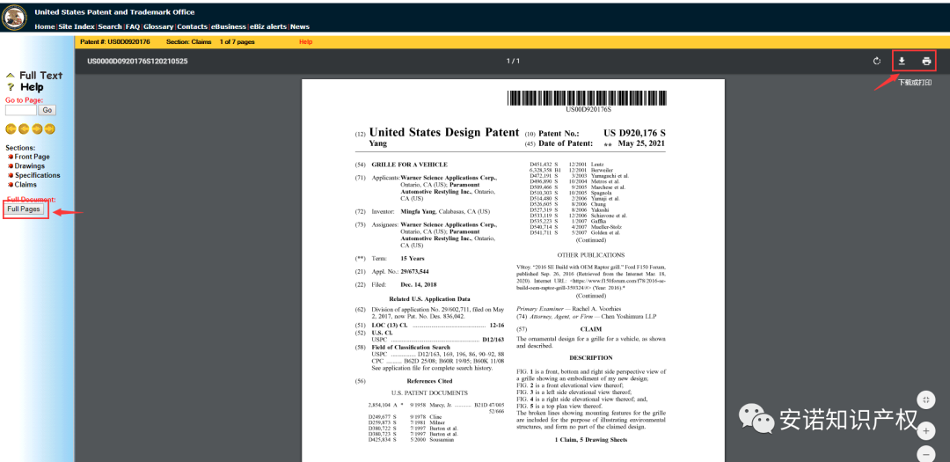Open the Glossary link

158,26
